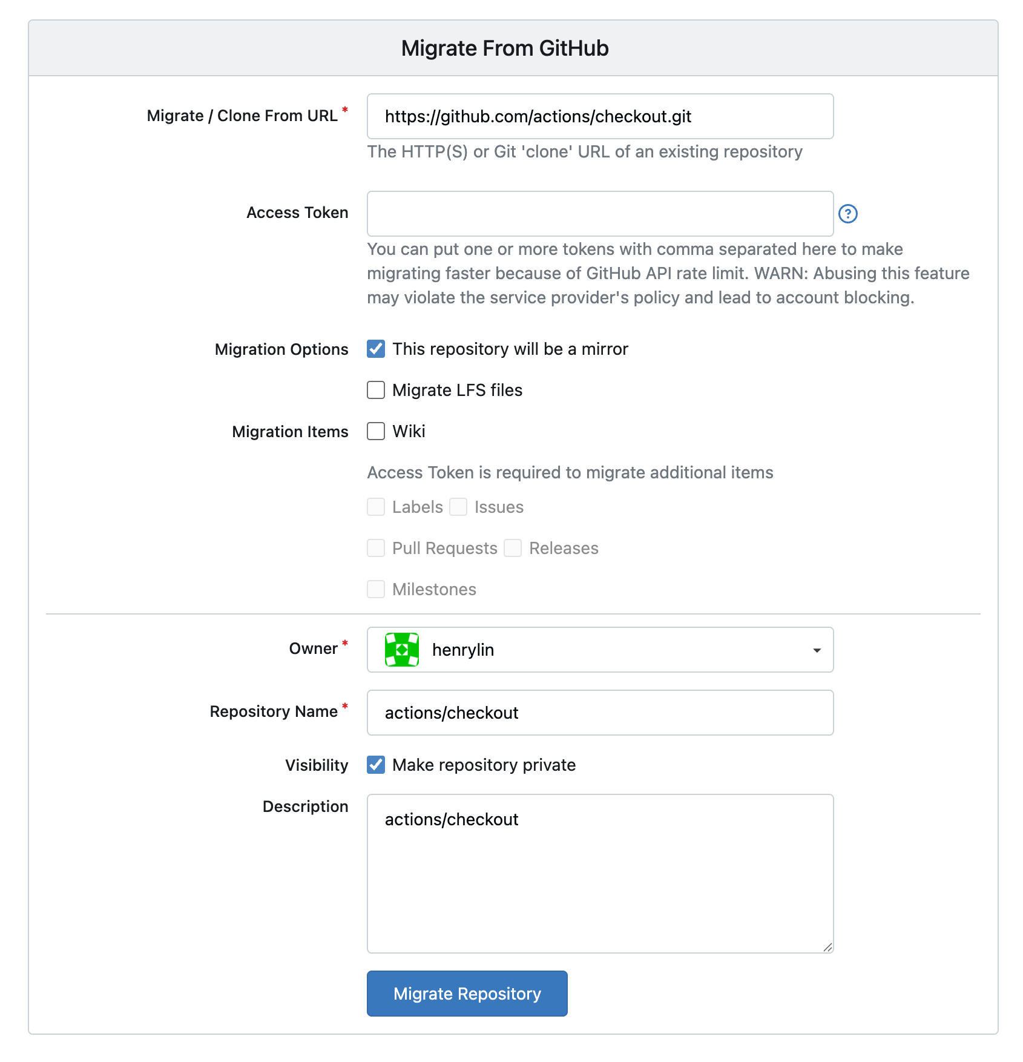The width and height of the screenshot is (1023, 1062).
Task: Select the Repository Name text field
Action: (599, 713)
